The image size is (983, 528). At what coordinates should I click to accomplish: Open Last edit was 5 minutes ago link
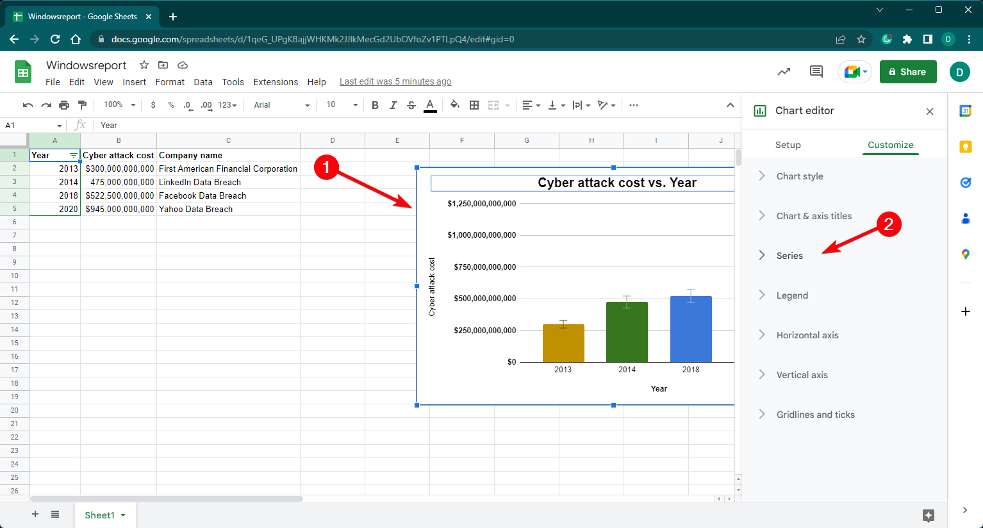(395, 82)
